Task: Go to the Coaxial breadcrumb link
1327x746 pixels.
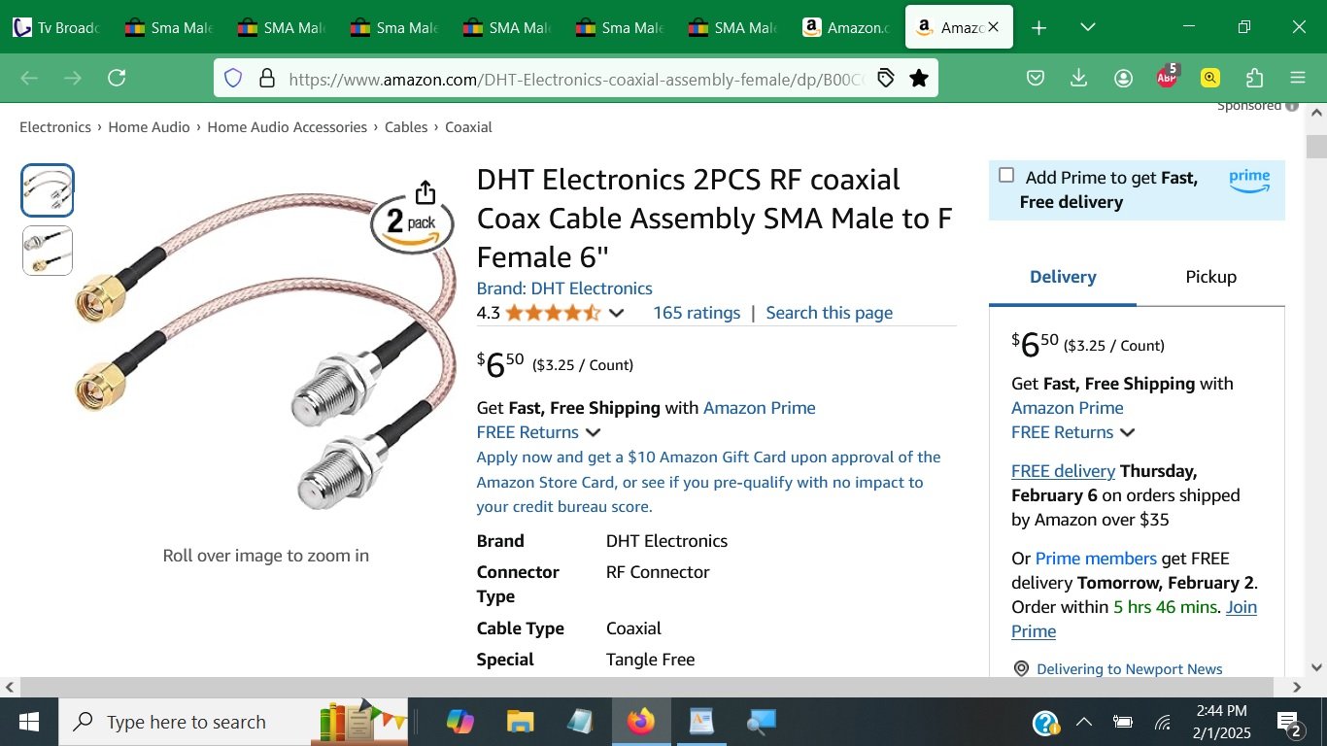Action: pos(468,127)
